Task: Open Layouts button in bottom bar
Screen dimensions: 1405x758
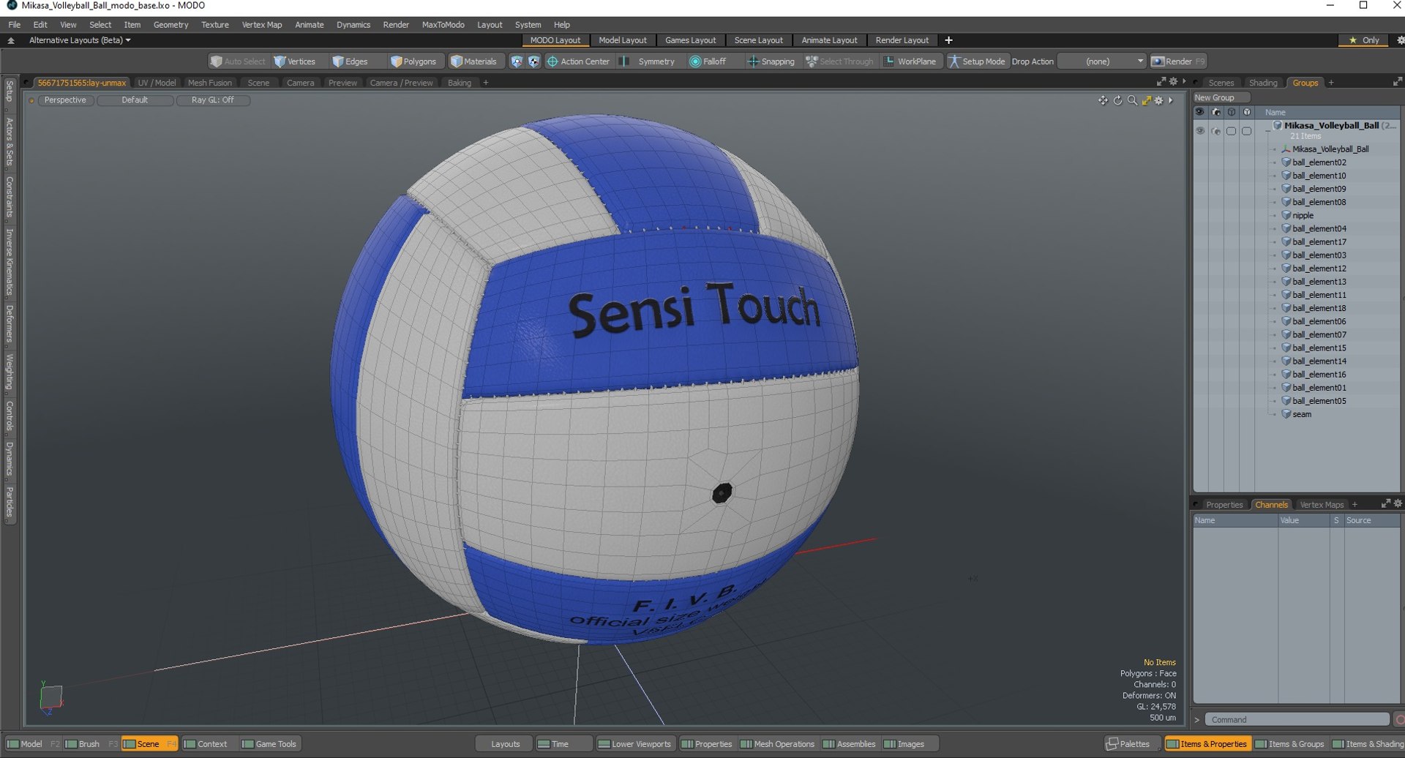Action: 505,744
